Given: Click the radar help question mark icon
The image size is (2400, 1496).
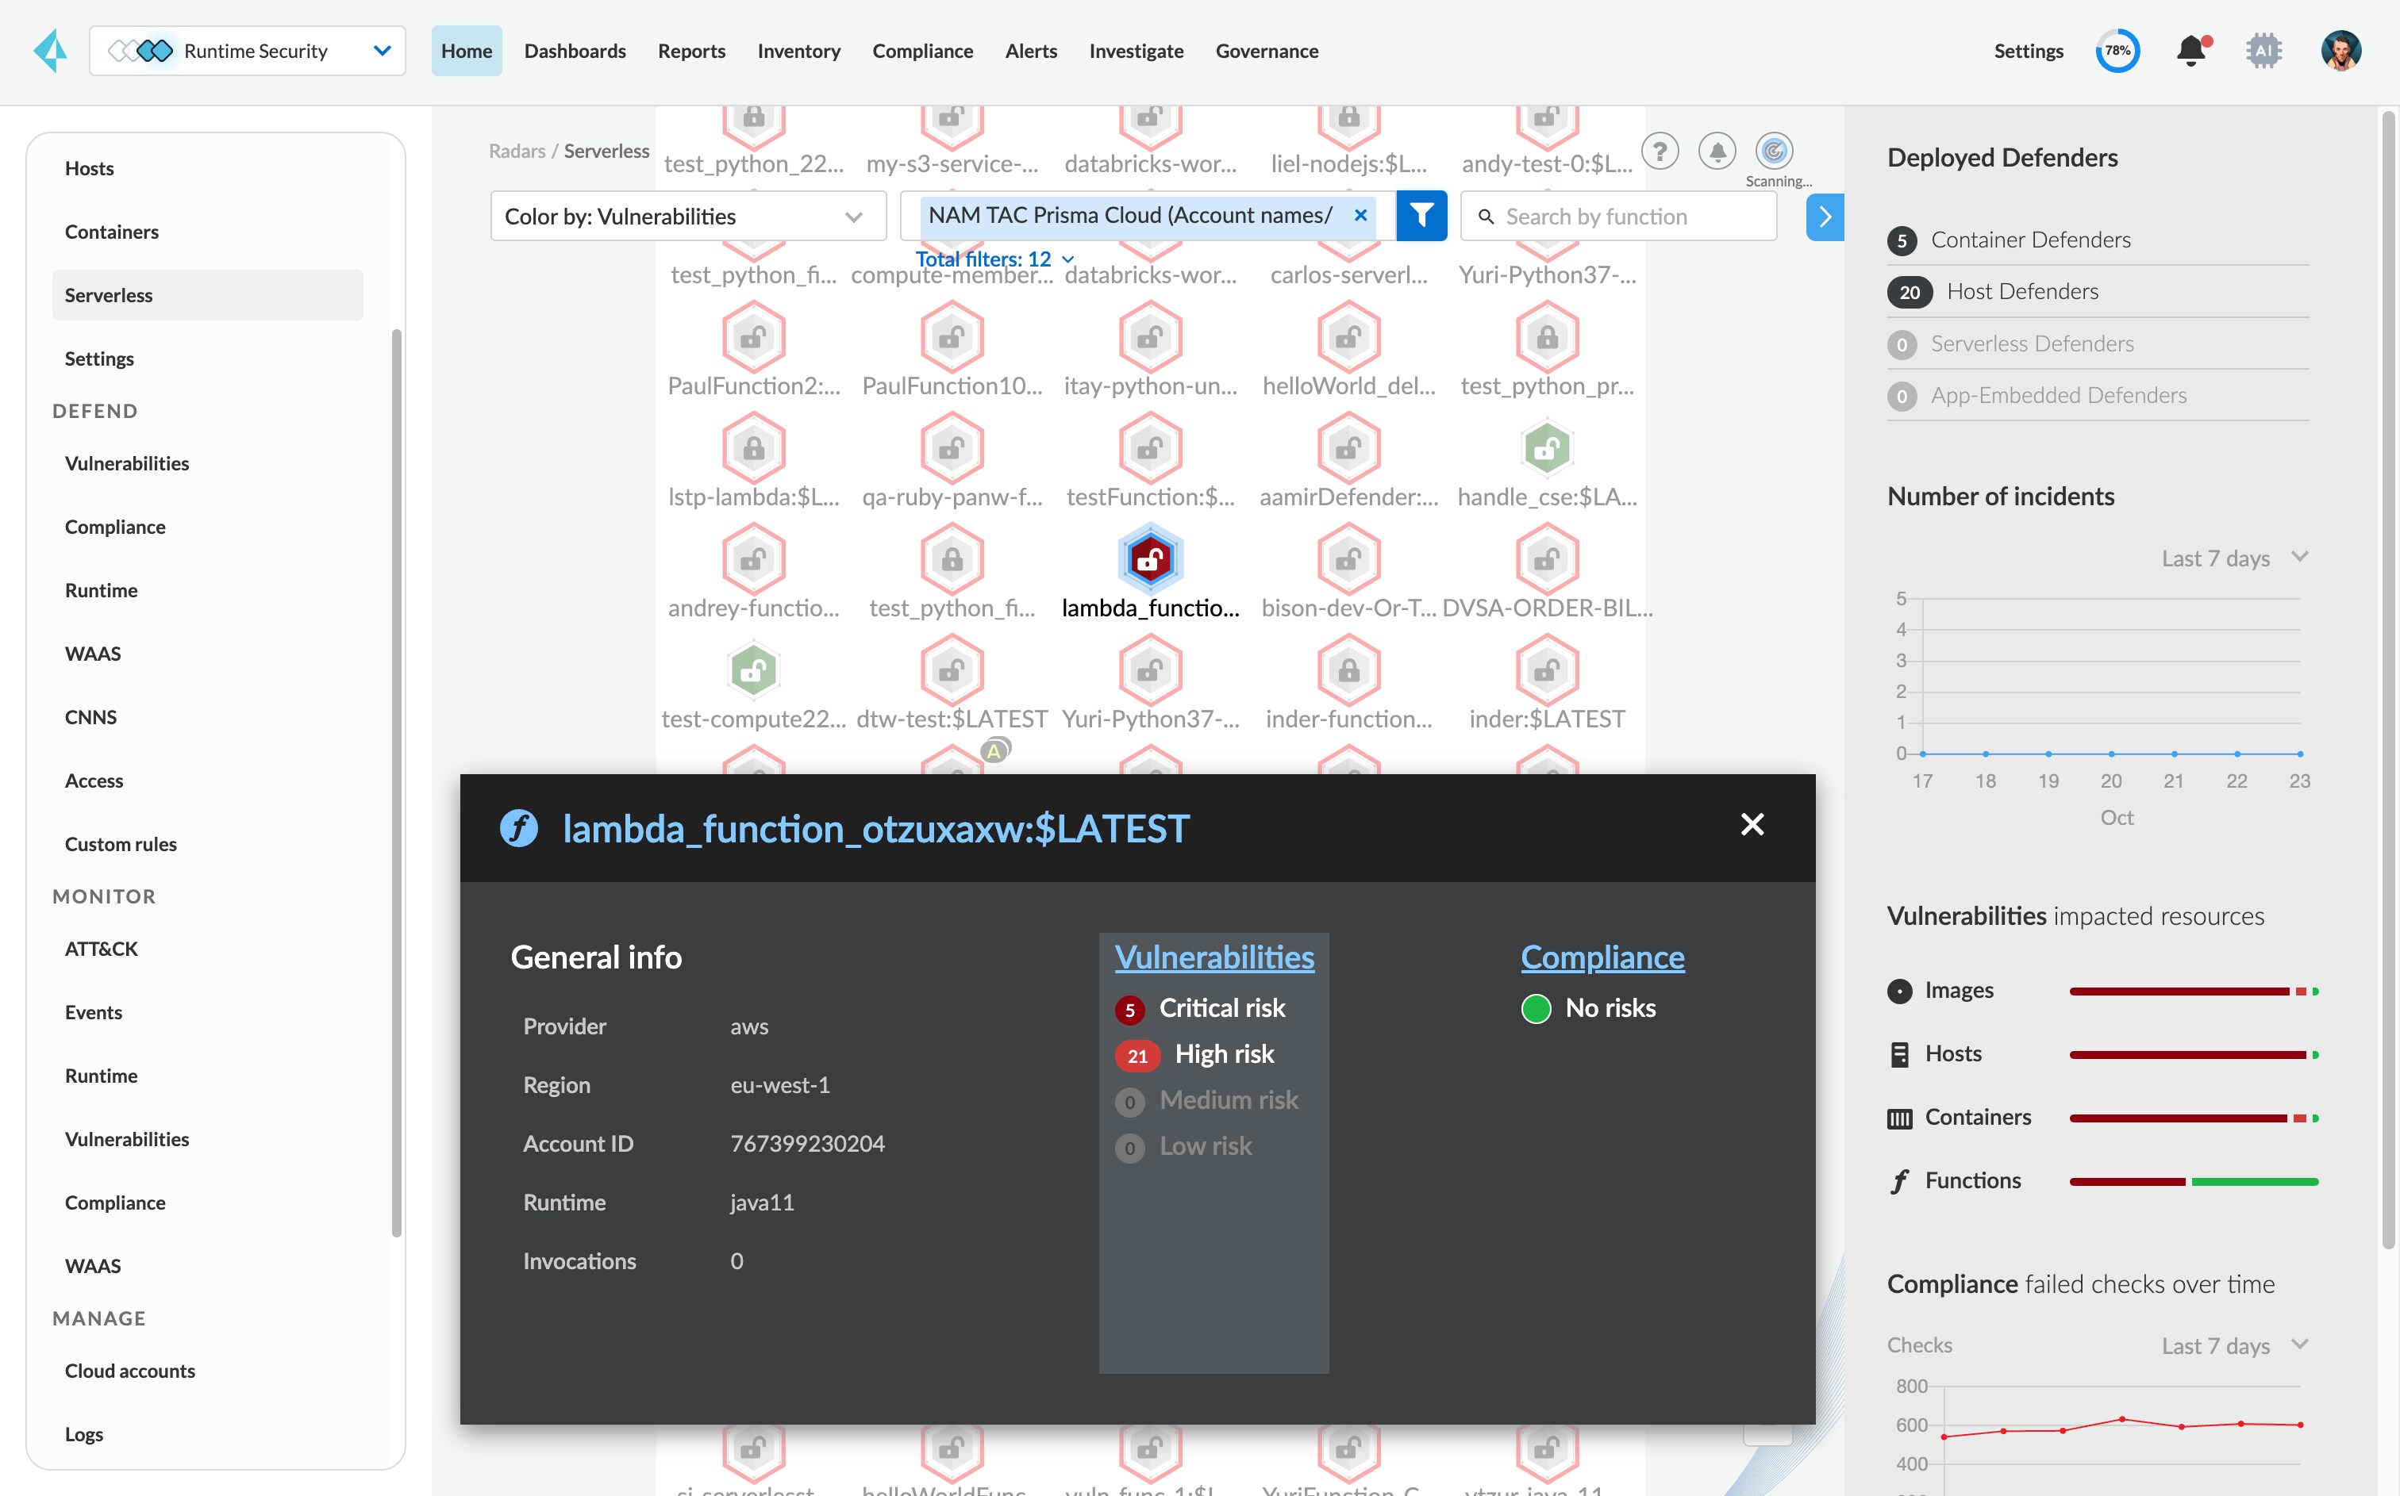Looking at the screenshot, I should 1660,152.
